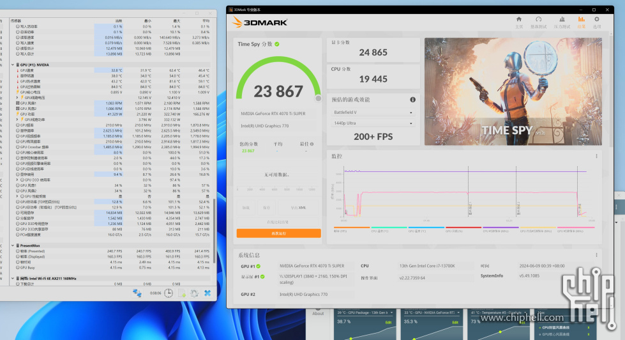
Task: Click the first vertical marker in monitoring chart
Action: pyautogui.click(x=468, y=192)
